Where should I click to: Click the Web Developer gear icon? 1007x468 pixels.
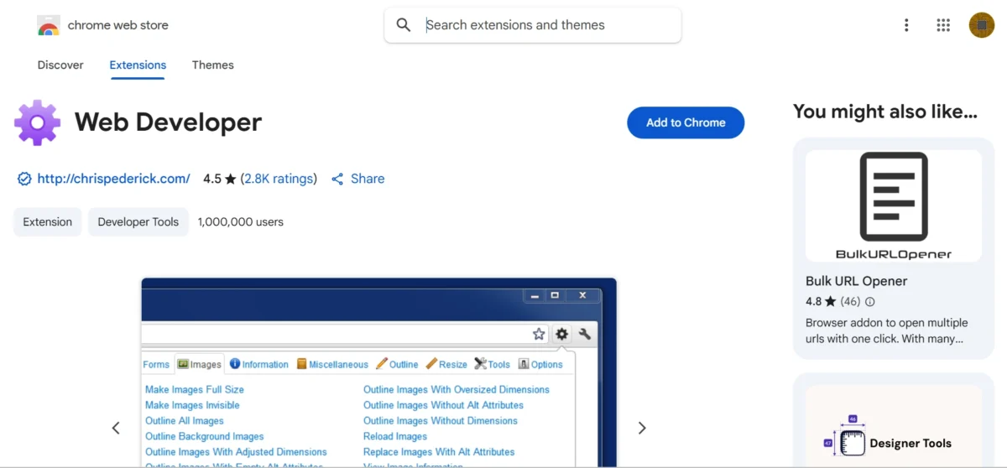point(37,122)
